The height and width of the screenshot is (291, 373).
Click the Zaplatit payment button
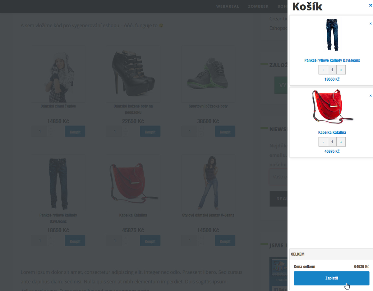click(x=332, y=278)
